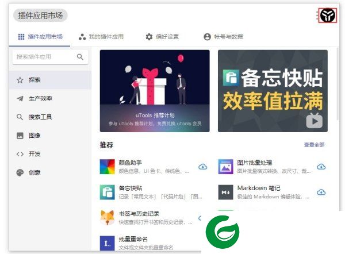Select 探索 in the sidebar

point(50,80)
